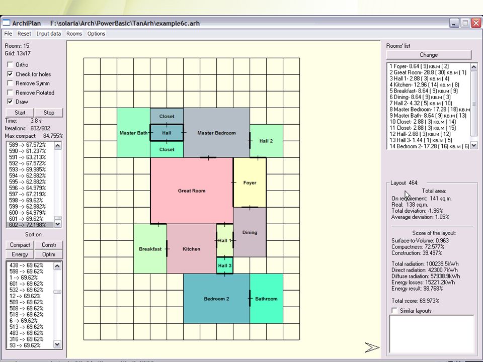This screenshot has width=483, height=362.
Task: Click iterations list scroll down arrow
Action: tap(57, 224)
